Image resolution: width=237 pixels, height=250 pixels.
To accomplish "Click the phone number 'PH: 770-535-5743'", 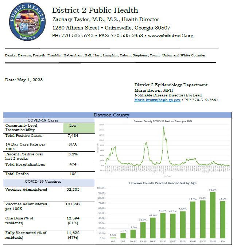I will tap(73, 35).
